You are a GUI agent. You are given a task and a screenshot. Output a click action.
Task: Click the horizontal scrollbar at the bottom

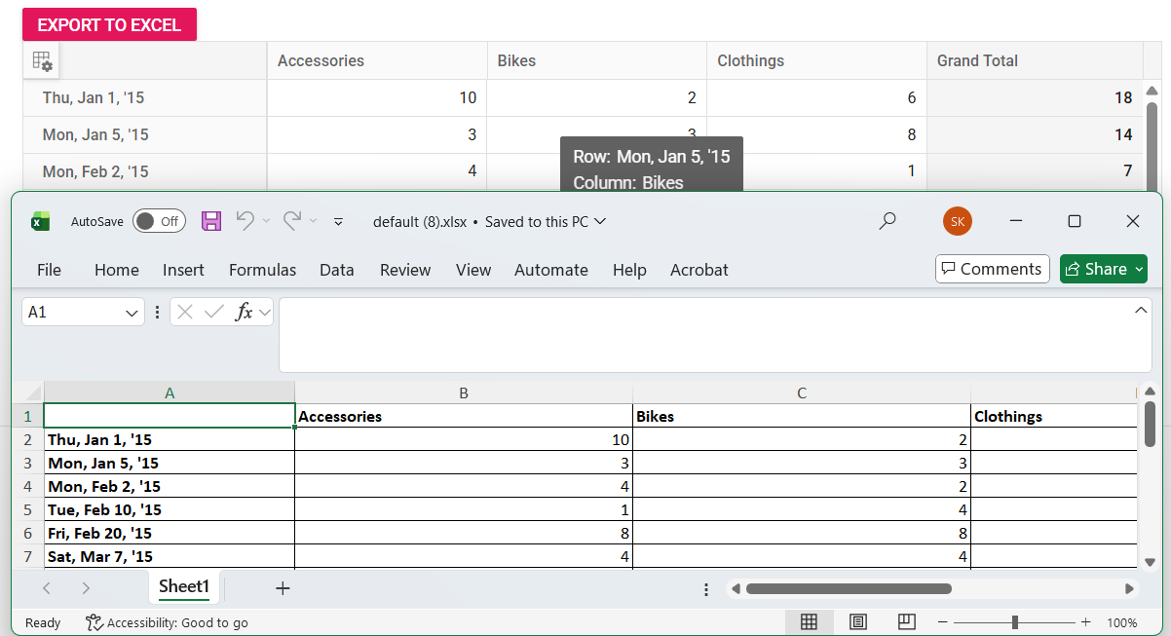848,588
